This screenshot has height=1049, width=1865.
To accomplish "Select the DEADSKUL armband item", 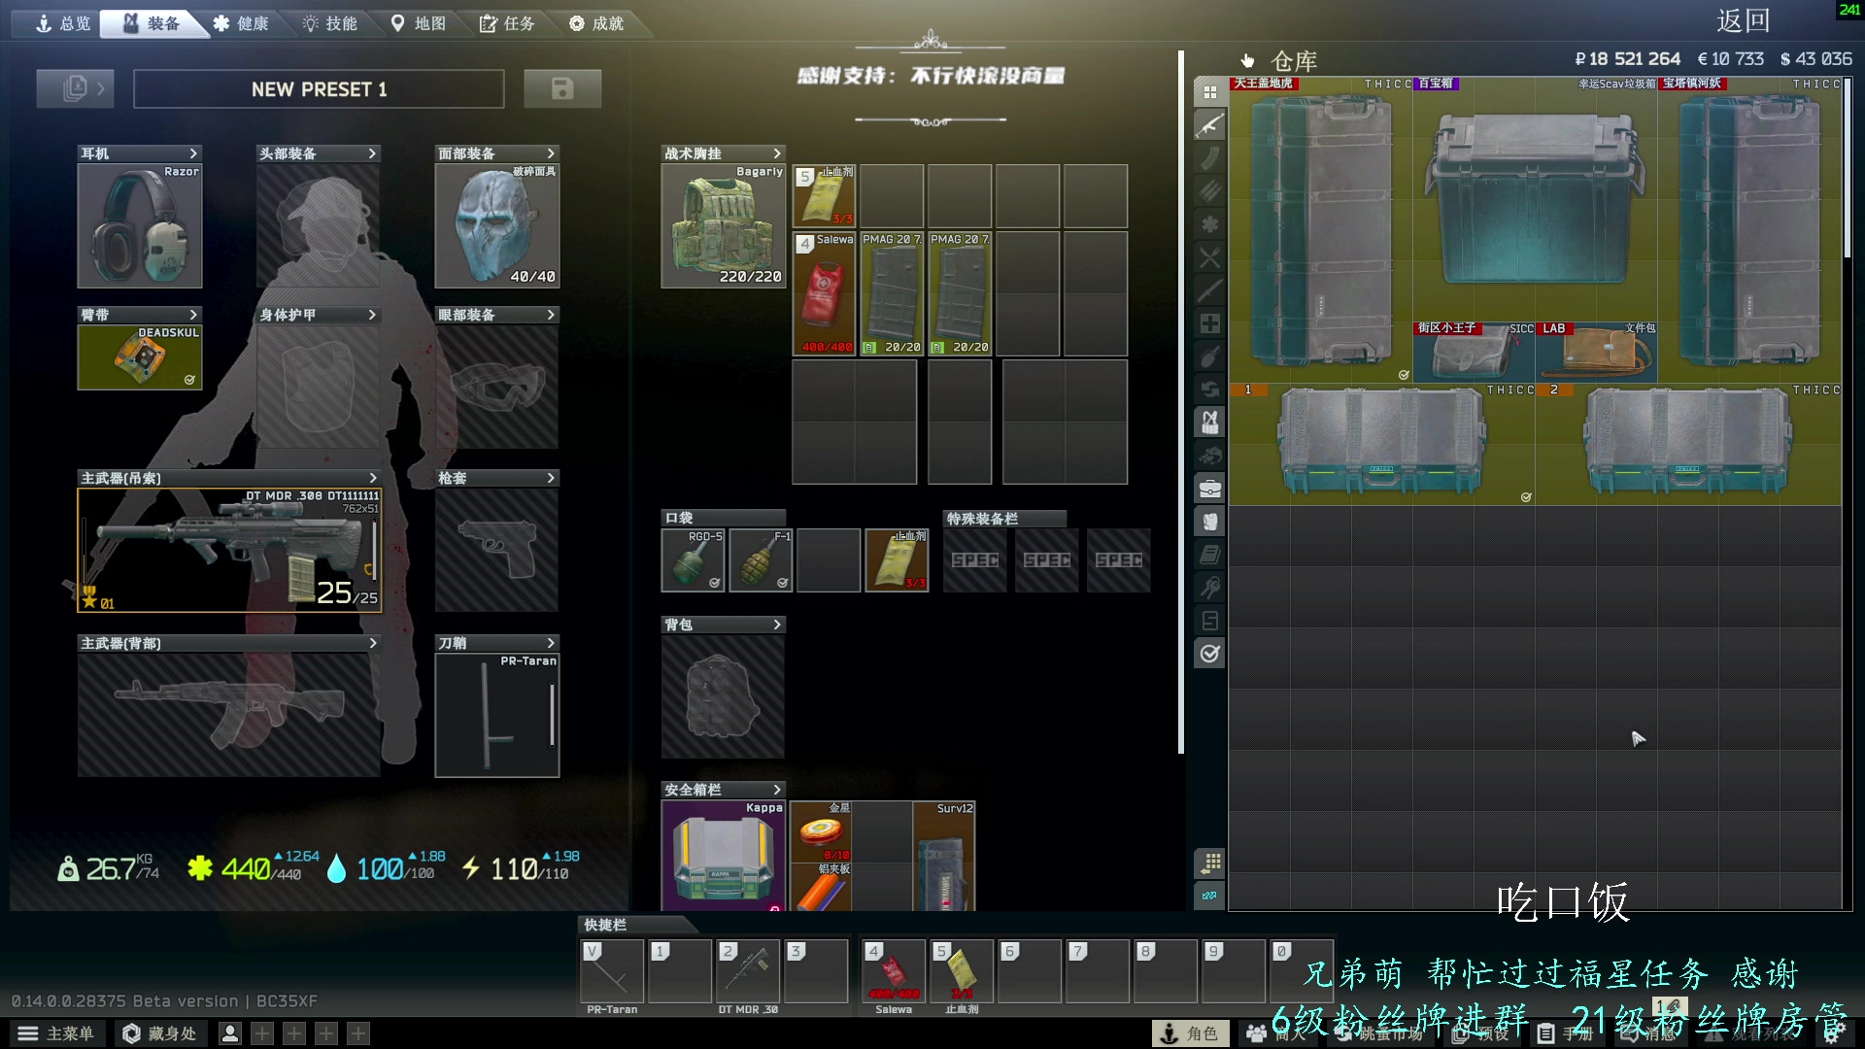I will coord(140,357).
